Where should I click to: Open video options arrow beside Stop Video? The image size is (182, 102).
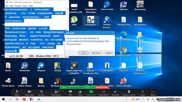tap(34, 91)
